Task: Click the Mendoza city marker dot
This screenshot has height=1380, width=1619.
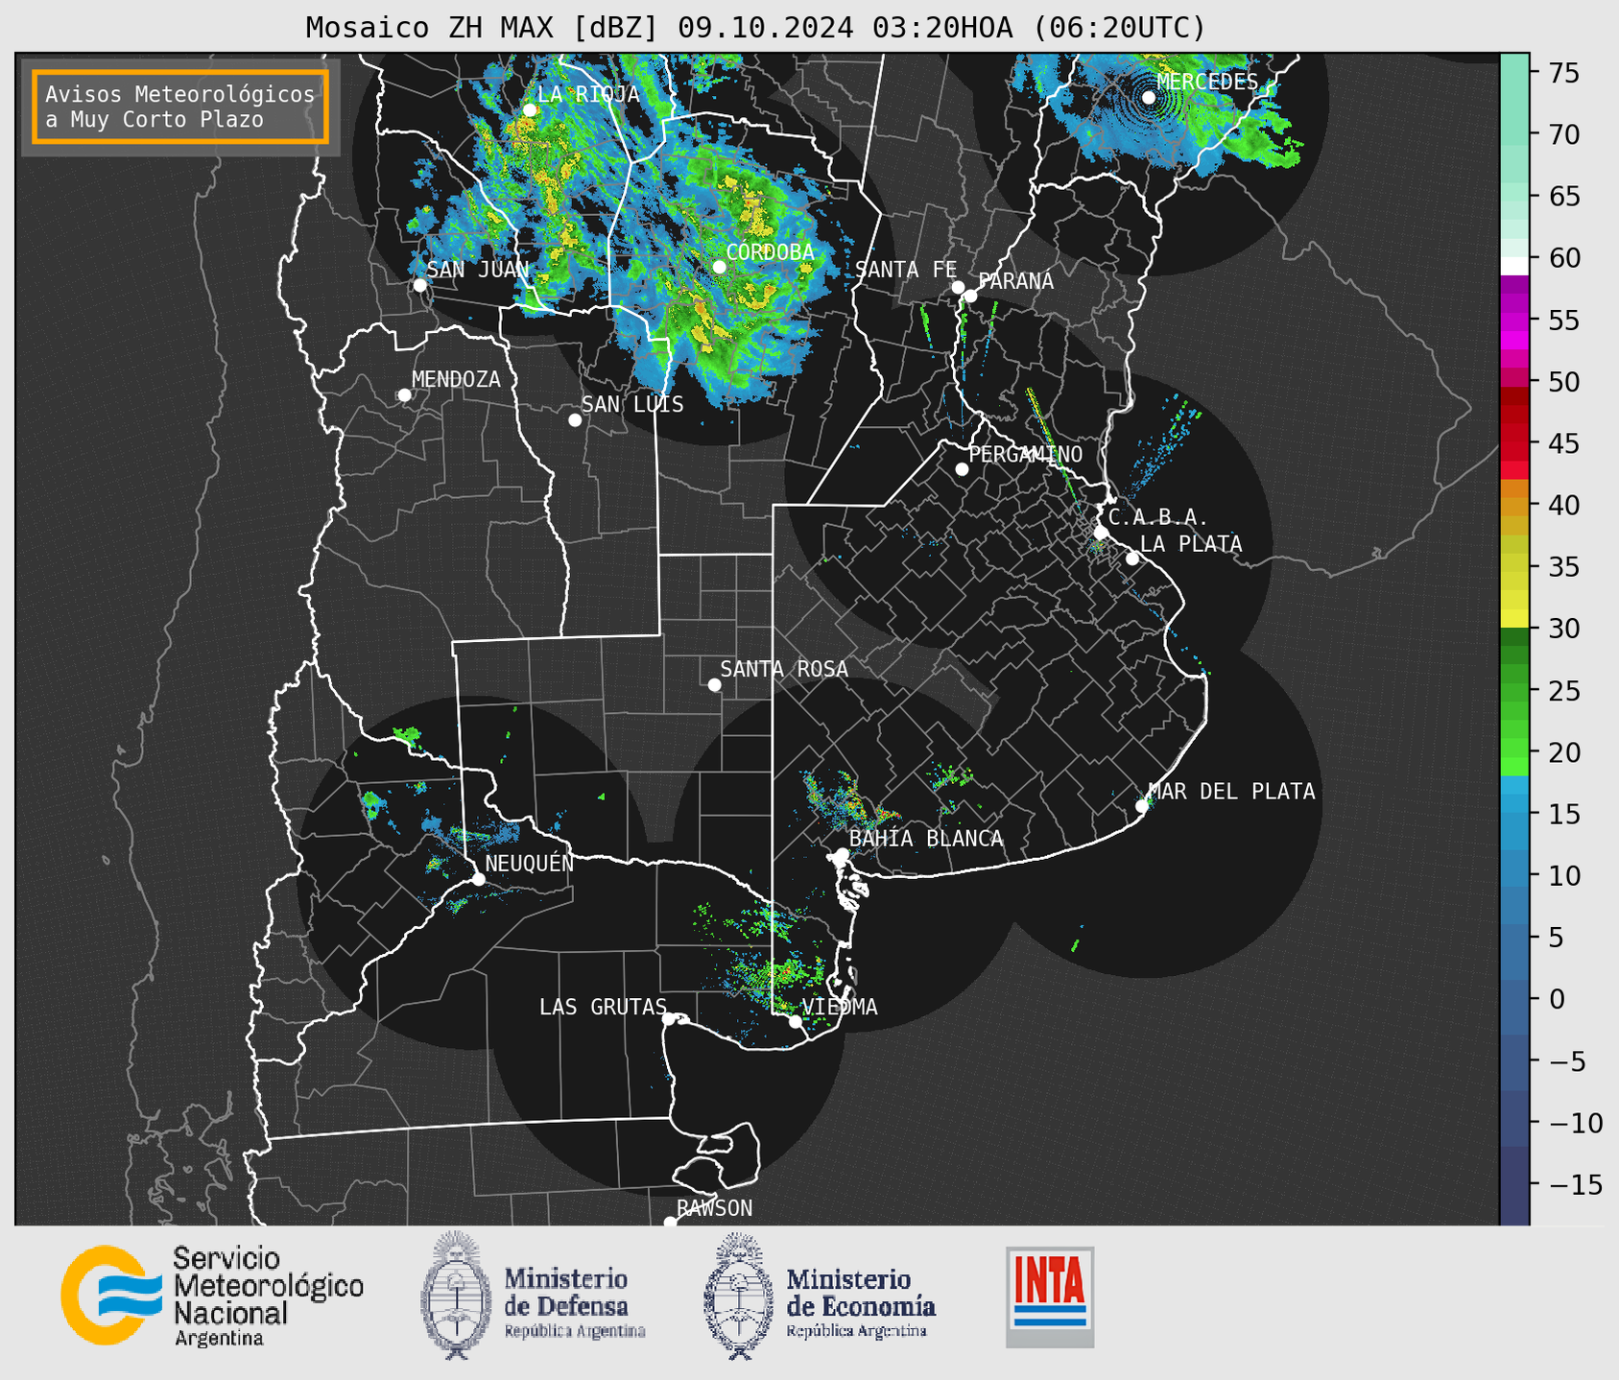Action: (404, 395)
